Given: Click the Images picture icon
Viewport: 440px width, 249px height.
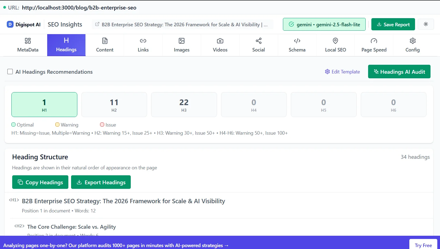Looking at the screenshot, I should [x=182, y=41].
